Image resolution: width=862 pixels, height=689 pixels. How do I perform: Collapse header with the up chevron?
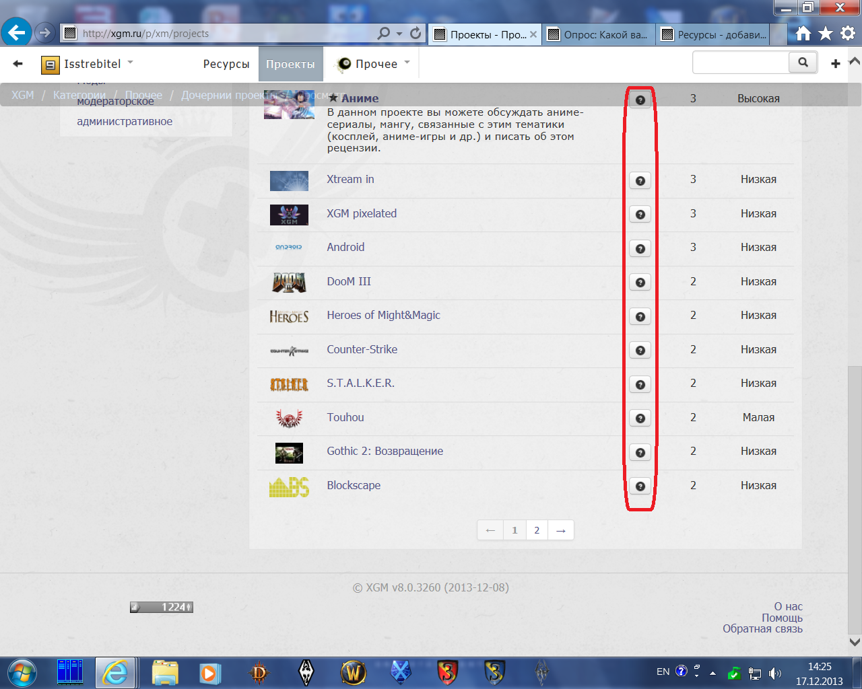pos(855,62)
